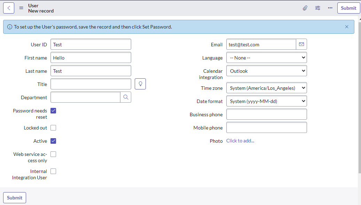Click the back arrow button
Image resolution: width=361 pixels, height=205 pixels.
(x=9, y=8)
